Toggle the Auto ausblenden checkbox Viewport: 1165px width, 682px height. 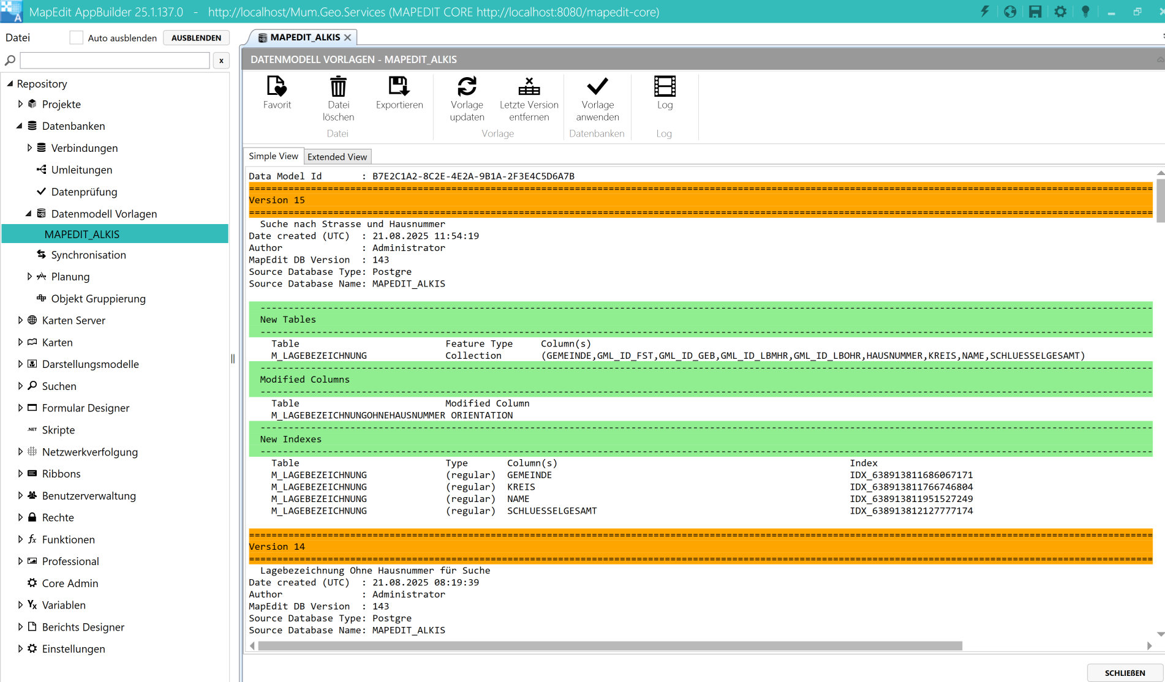click(x=77, y=38)
